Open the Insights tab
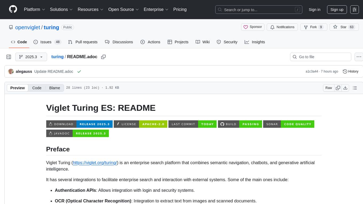363x204 pixels. pos(255,42)
